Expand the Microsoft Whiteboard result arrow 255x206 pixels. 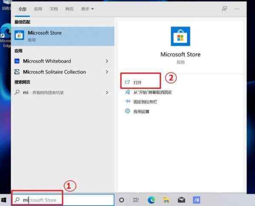point(107,61)
